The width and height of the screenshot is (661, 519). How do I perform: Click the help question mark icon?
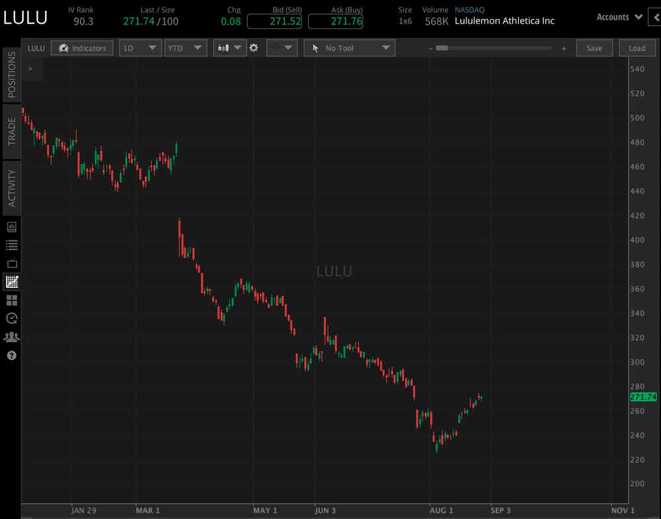[11, 355]
